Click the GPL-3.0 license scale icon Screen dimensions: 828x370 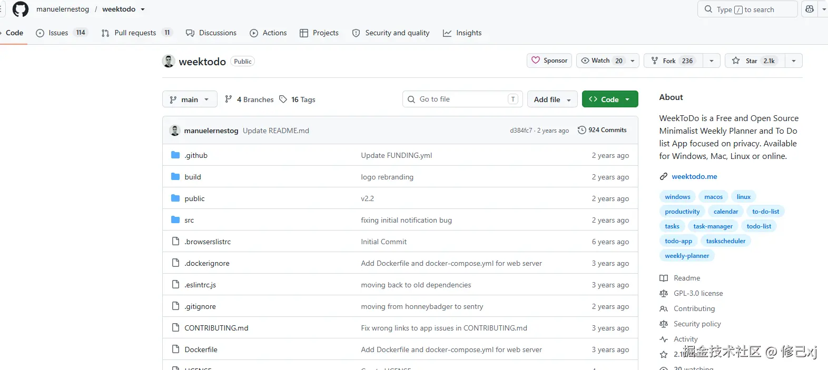(x=664, y=293)
